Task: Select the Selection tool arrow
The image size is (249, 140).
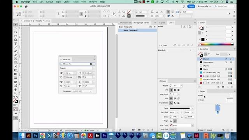Action: (16, 24)
